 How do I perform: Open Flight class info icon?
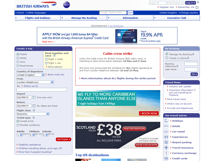point(34,110)
